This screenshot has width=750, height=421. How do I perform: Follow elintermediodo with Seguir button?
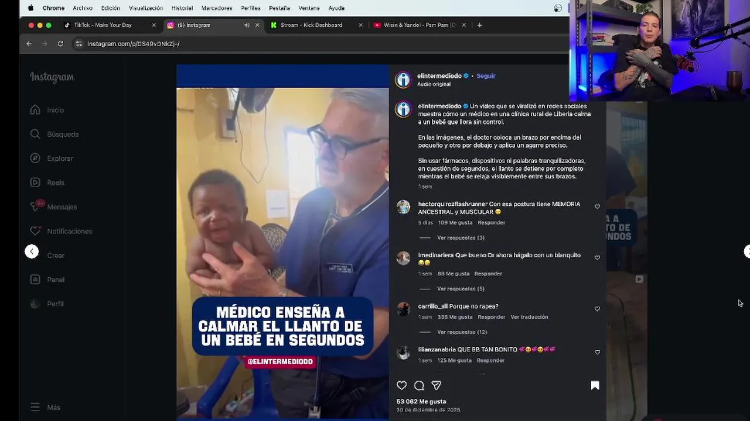coord(486,76)
